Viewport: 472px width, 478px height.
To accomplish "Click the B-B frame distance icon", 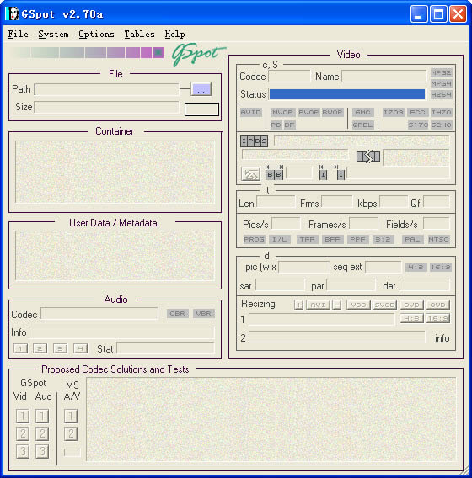I will point(274,173).
